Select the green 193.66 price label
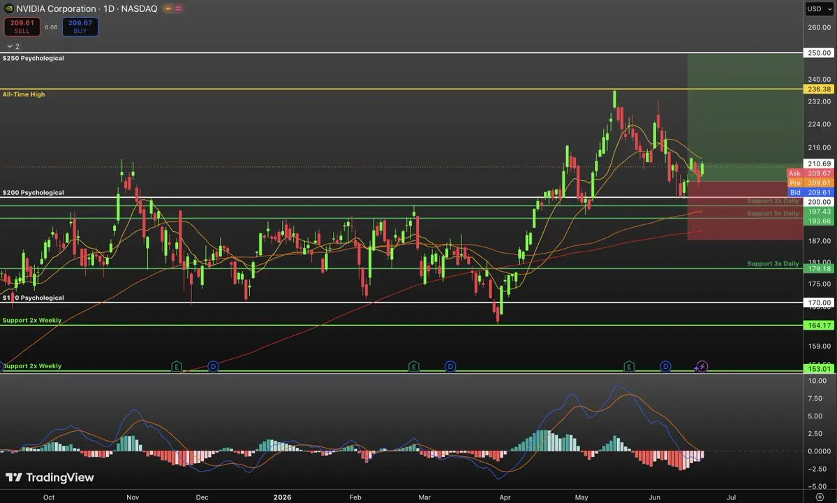This screenshot has width=837, height=503. (x=819, y=221)
